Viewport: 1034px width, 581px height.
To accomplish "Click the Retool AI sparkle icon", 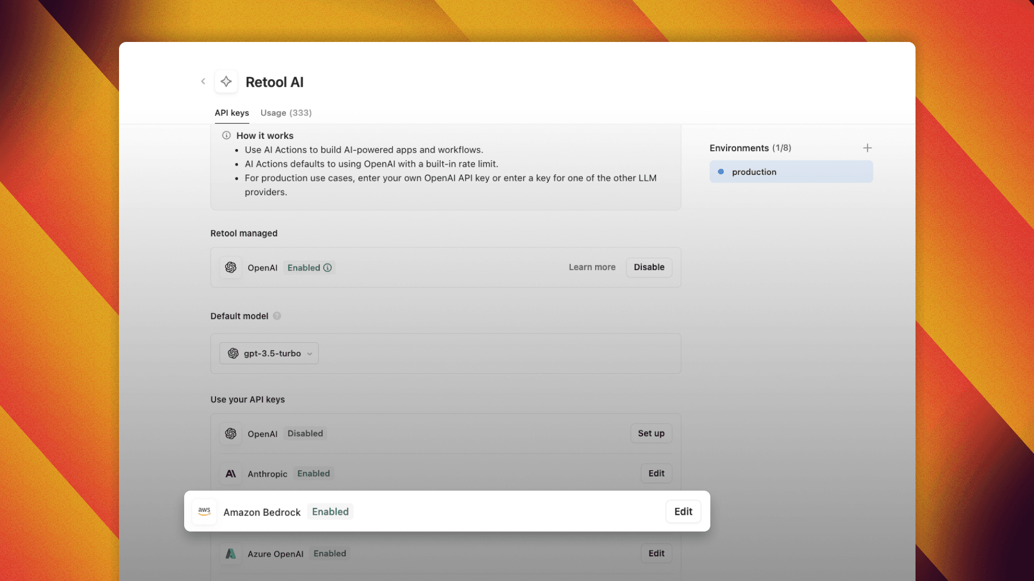I will (226, 81).
